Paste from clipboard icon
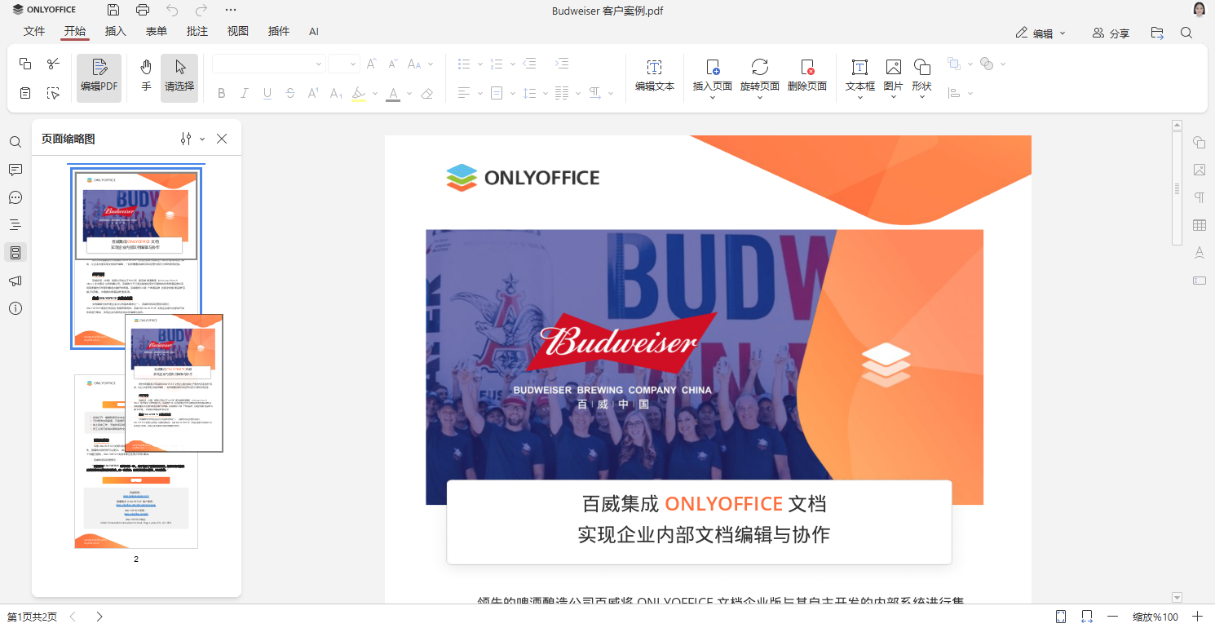Image resolution: width=1215 pixels, height=628 pixels. coord(25,93)
